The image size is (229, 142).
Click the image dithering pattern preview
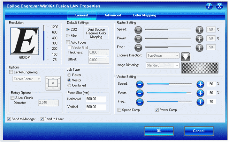coord(200,68)
